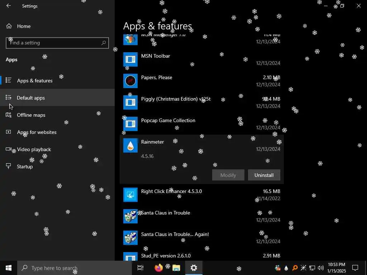Uninstall Rainmeter with the Uninstall button
367x275 pixels.
click(264, 175)
